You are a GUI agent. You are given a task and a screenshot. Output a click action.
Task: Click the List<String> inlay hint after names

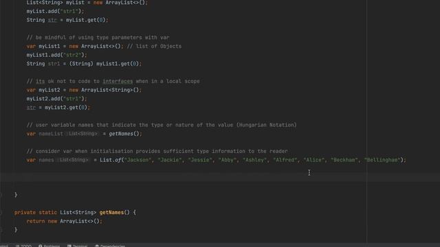[73, 160]
